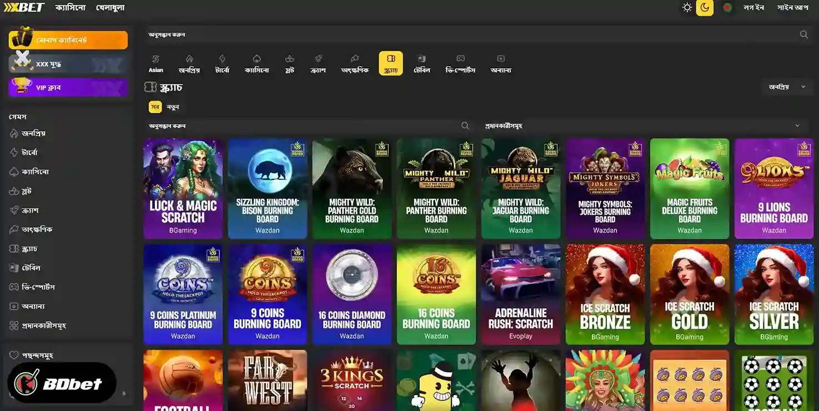Open sidebar স্লট icon item
Screen dimensions: 819x411
pyautogui.click(x=21, y=191)
